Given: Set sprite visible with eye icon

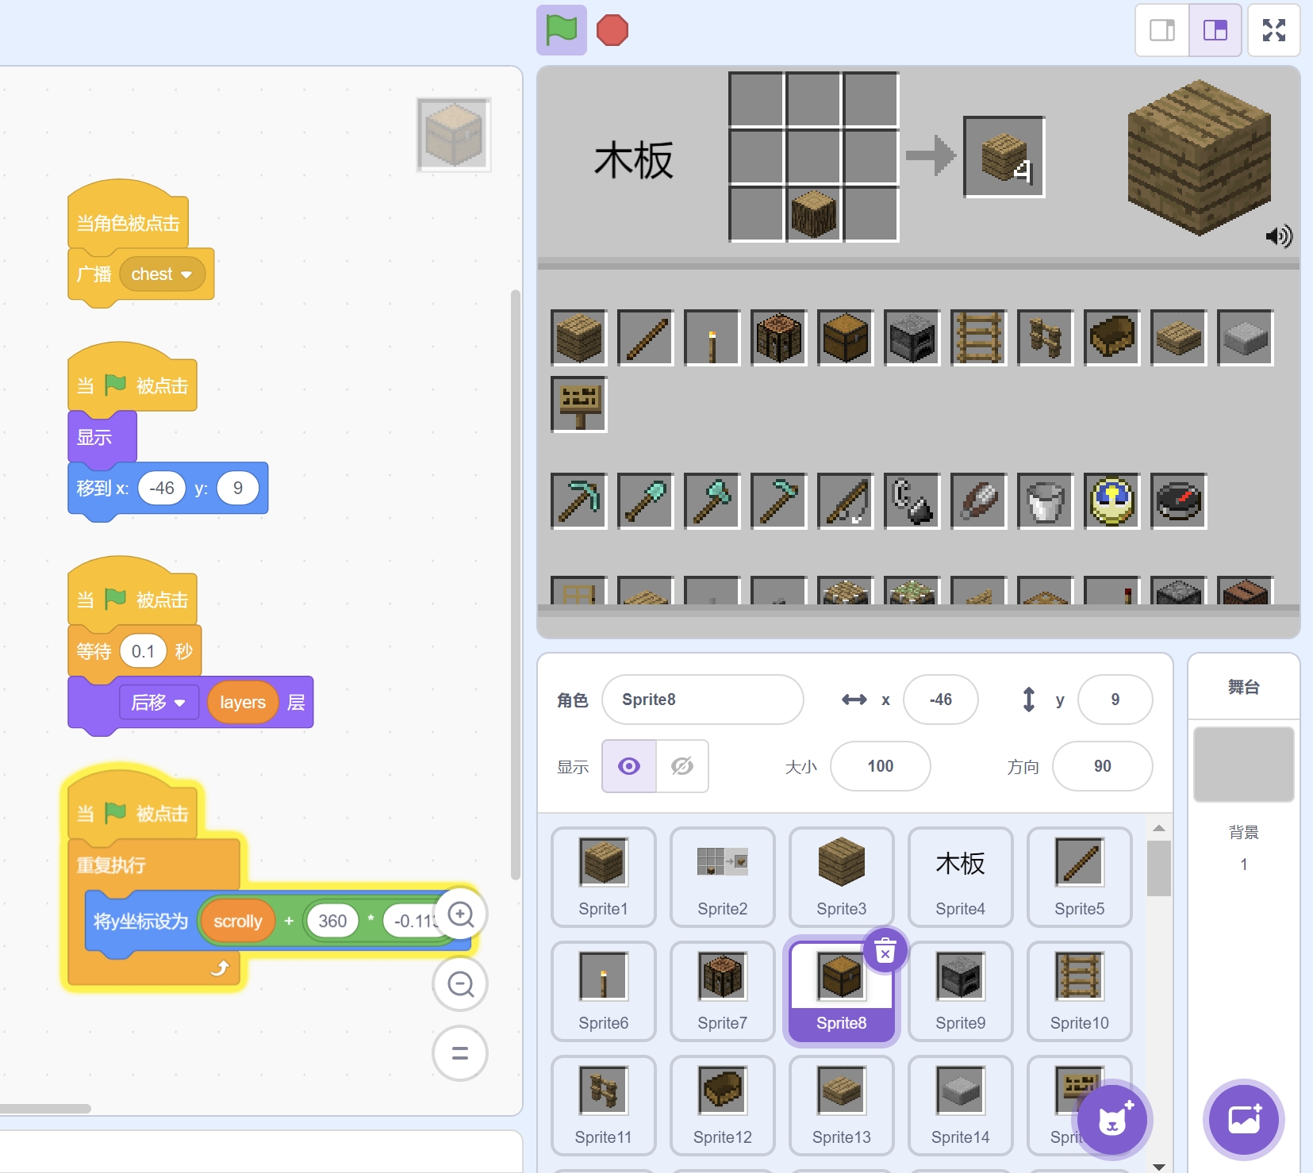Looking at the screenshot, I should (x=629, y=766).
